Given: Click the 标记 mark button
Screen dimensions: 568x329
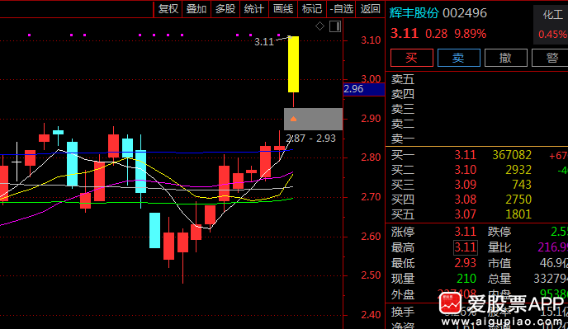Looking at the screenshot, I should (x=312, y=9).
